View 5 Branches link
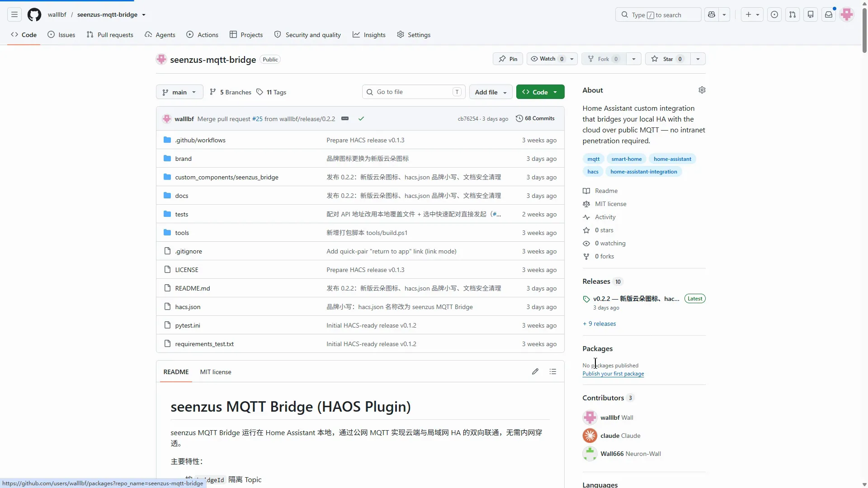Image resolution: width=868 pixels, height=488 pixels. coord(231,92)
